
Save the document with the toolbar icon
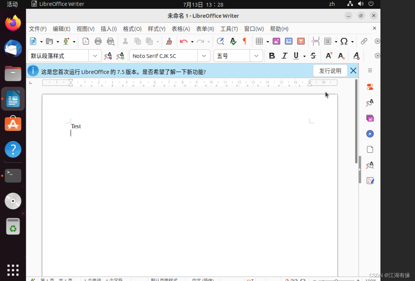(x=66, y=41)
